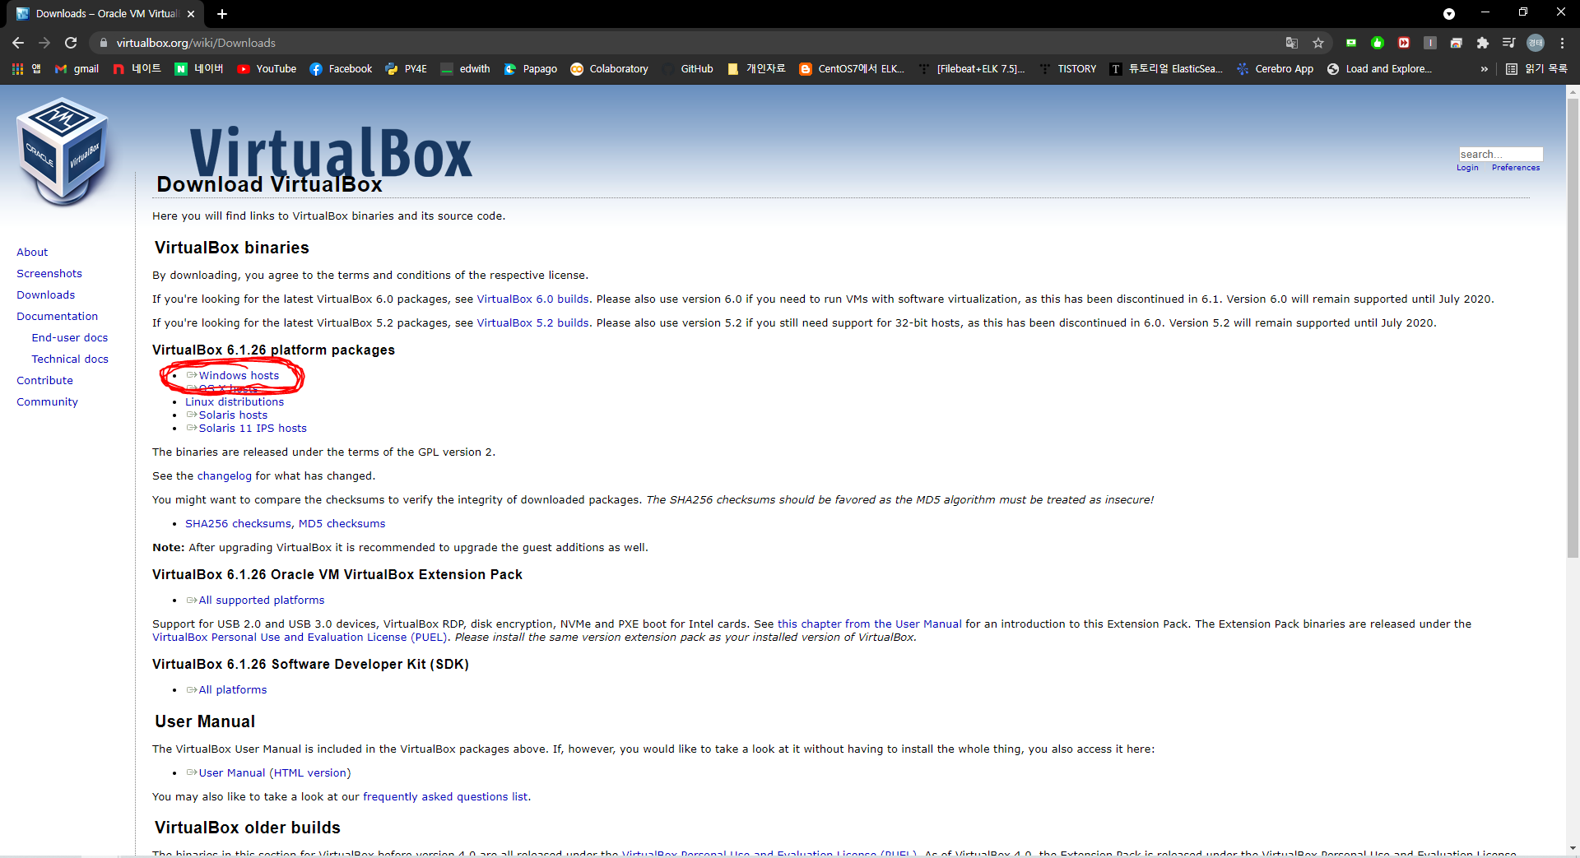Open Technical docs in the sidebar
Screen dimensions: 1580x858
click(x=70, y=359)
